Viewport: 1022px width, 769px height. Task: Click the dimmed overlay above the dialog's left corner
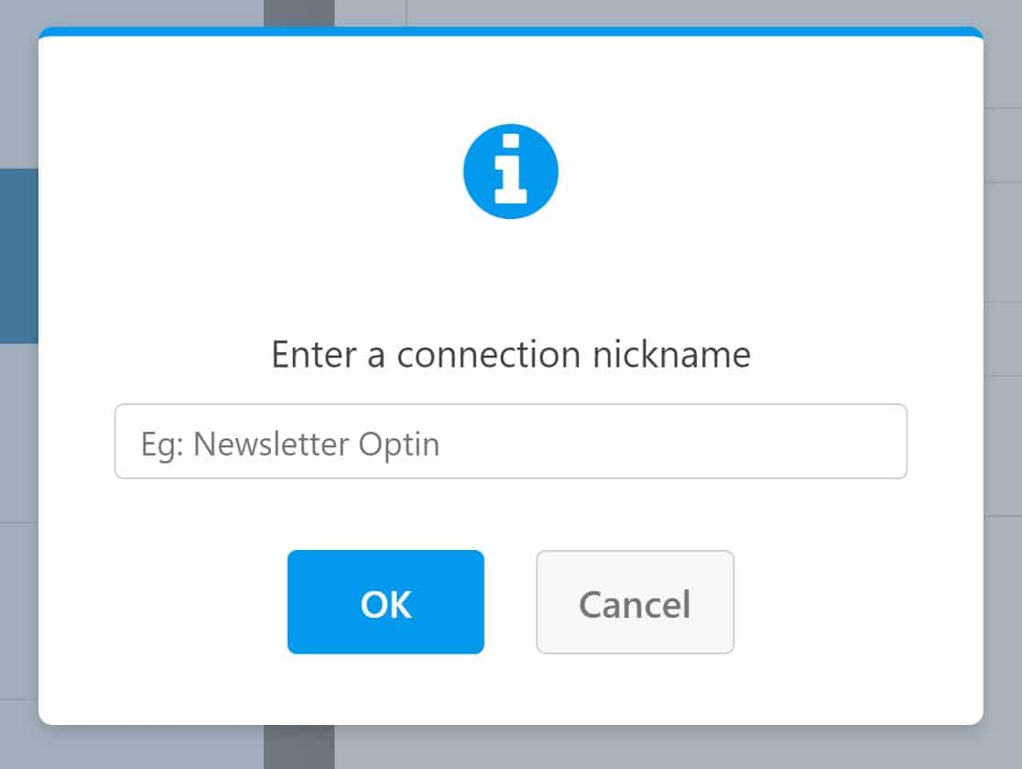(x=130, y=13)
